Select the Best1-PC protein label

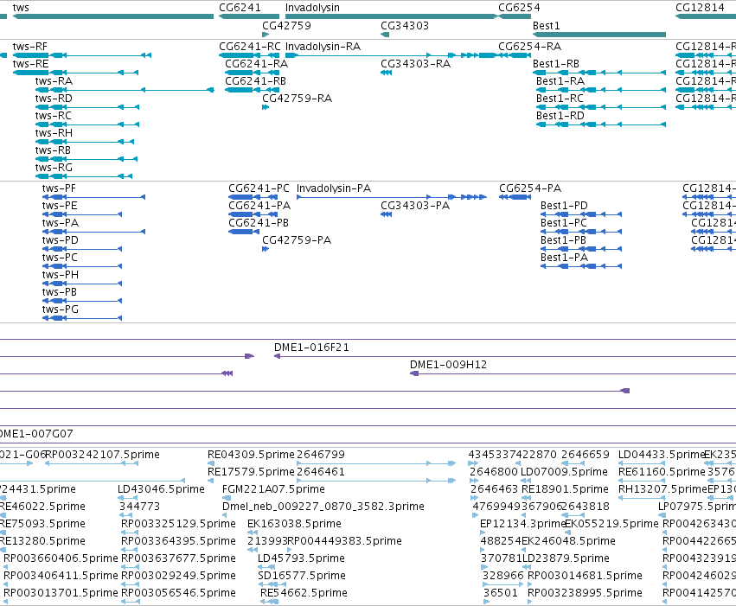pyautogui.click(x=564, y=223)
